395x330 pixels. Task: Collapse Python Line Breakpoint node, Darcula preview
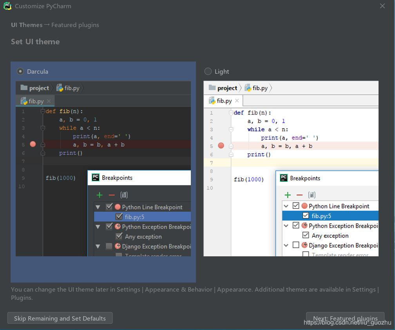click(98, 207)
